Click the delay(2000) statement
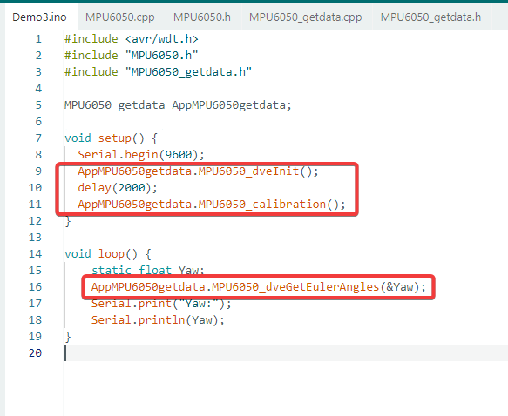This screenshot has width=508, height=416. tap(118, 188)
